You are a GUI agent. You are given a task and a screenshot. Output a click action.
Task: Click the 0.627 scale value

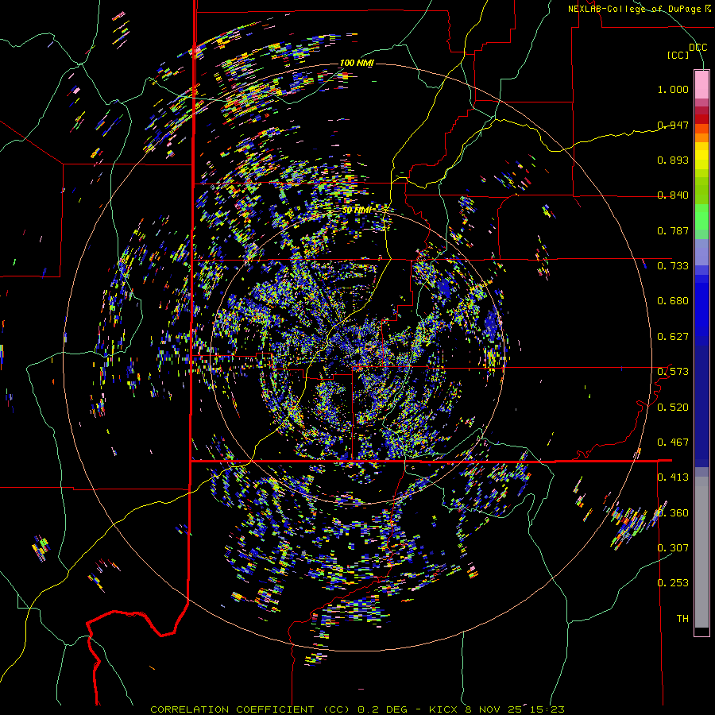[673, 337]
